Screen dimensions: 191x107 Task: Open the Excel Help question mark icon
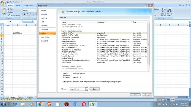tap(180, 5)
